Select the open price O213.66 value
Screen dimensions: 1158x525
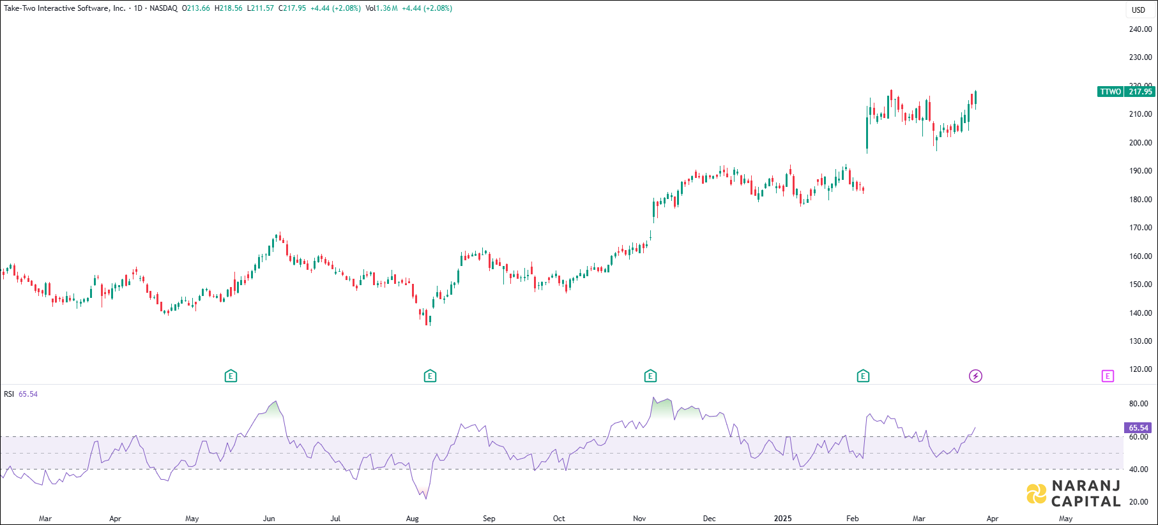(196, 8)
